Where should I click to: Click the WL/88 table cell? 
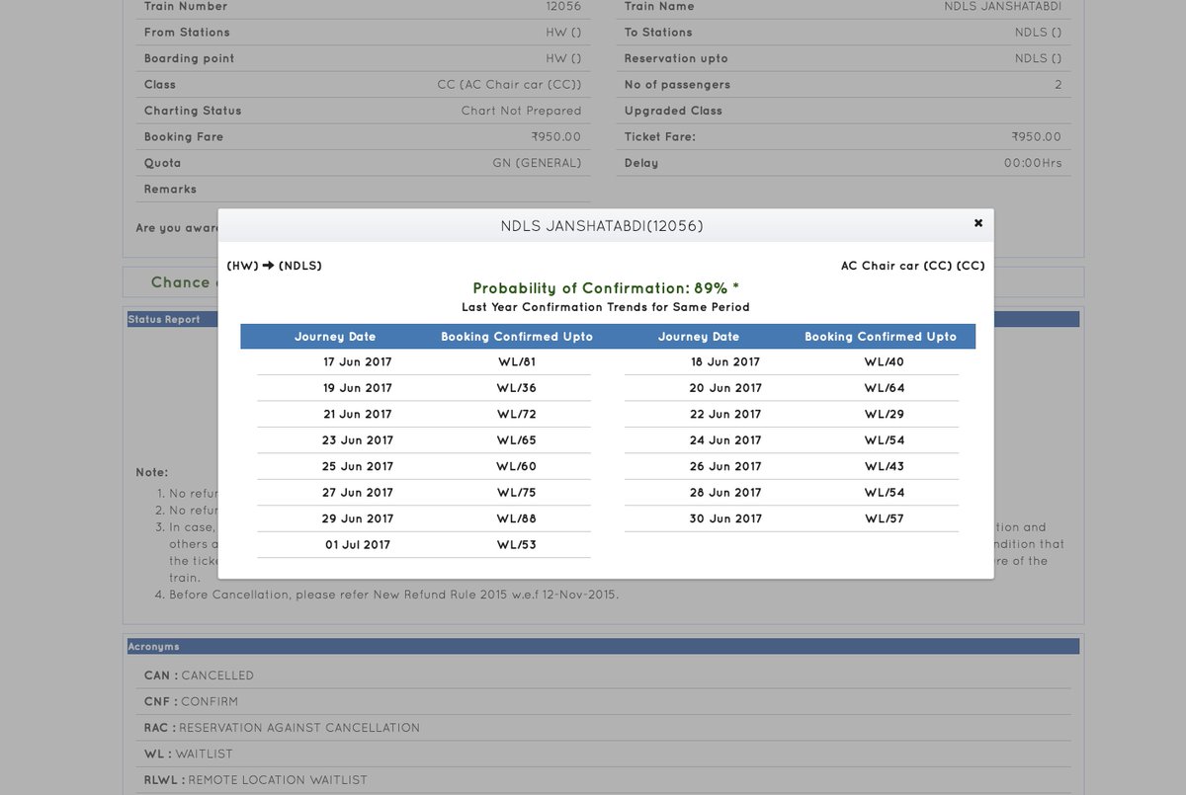click(517, 518)
